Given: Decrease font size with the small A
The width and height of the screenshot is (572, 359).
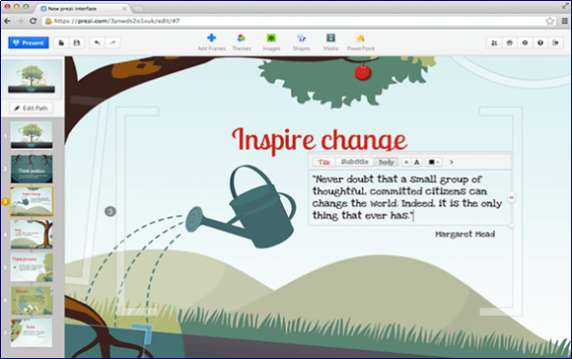Looking at the screenshot, I should coord(406,163).
